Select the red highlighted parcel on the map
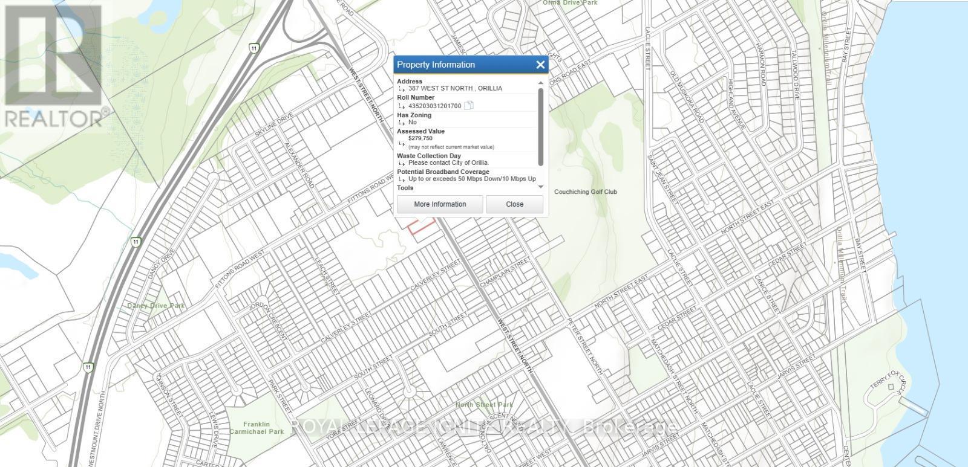The image size is (968, 467). 422,228
